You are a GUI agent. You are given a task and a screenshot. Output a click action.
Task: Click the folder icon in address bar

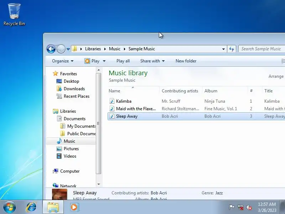pos(74,49)
